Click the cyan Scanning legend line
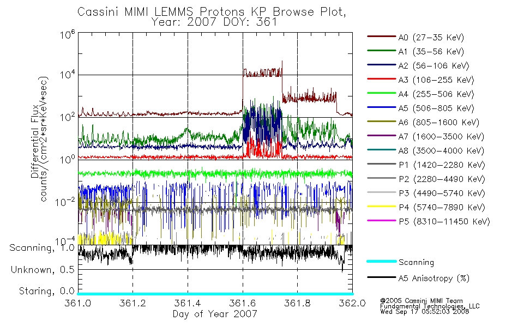This screenshot has width=518, height=327. 381,261
